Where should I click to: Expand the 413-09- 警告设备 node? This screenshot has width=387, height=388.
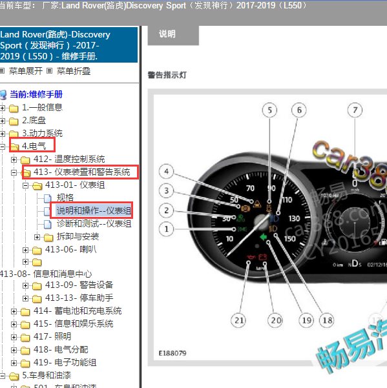(x=25, y=286)
